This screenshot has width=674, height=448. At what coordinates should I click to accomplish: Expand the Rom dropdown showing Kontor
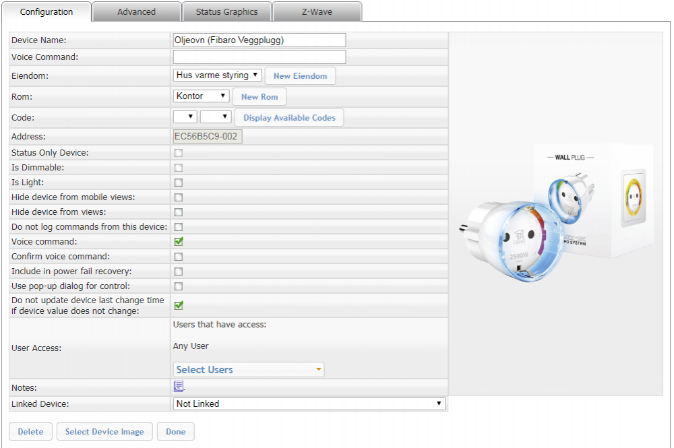click(x=202, y=96)
